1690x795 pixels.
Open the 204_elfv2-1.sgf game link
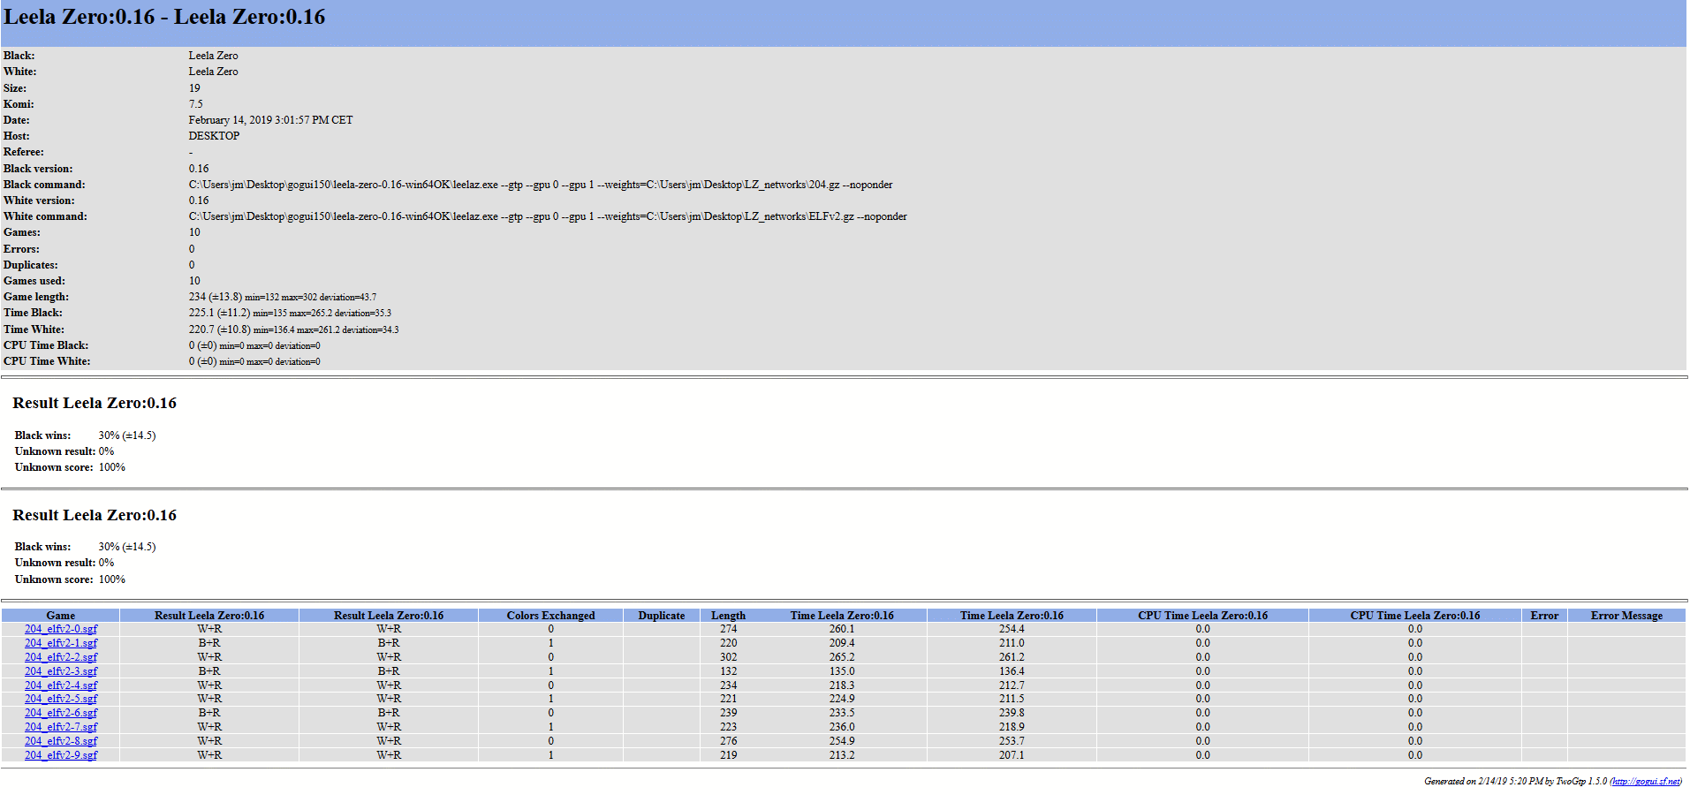point(61,643)
